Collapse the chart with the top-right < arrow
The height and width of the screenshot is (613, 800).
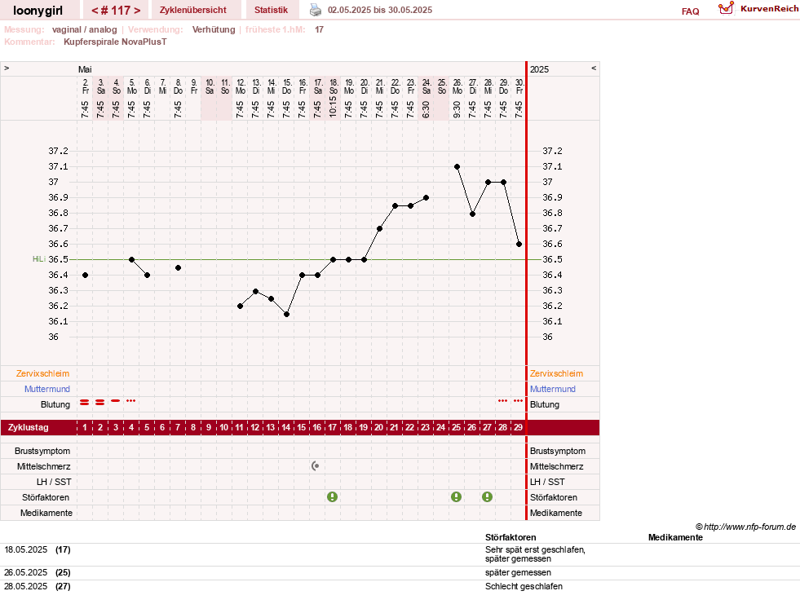coord(594,68)
